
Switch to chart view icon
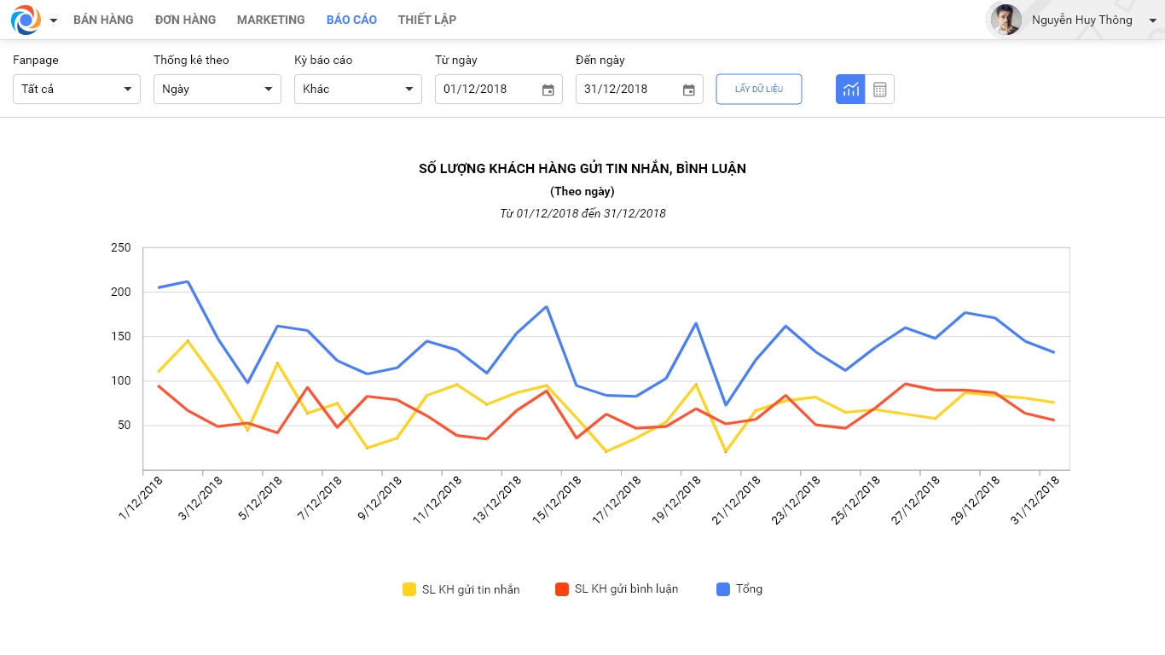pyautogui.click(x=850, y=89)
